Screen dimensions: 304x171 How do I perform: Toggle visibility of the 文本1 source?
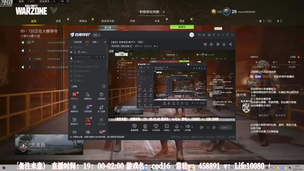(x=71, y=47)
